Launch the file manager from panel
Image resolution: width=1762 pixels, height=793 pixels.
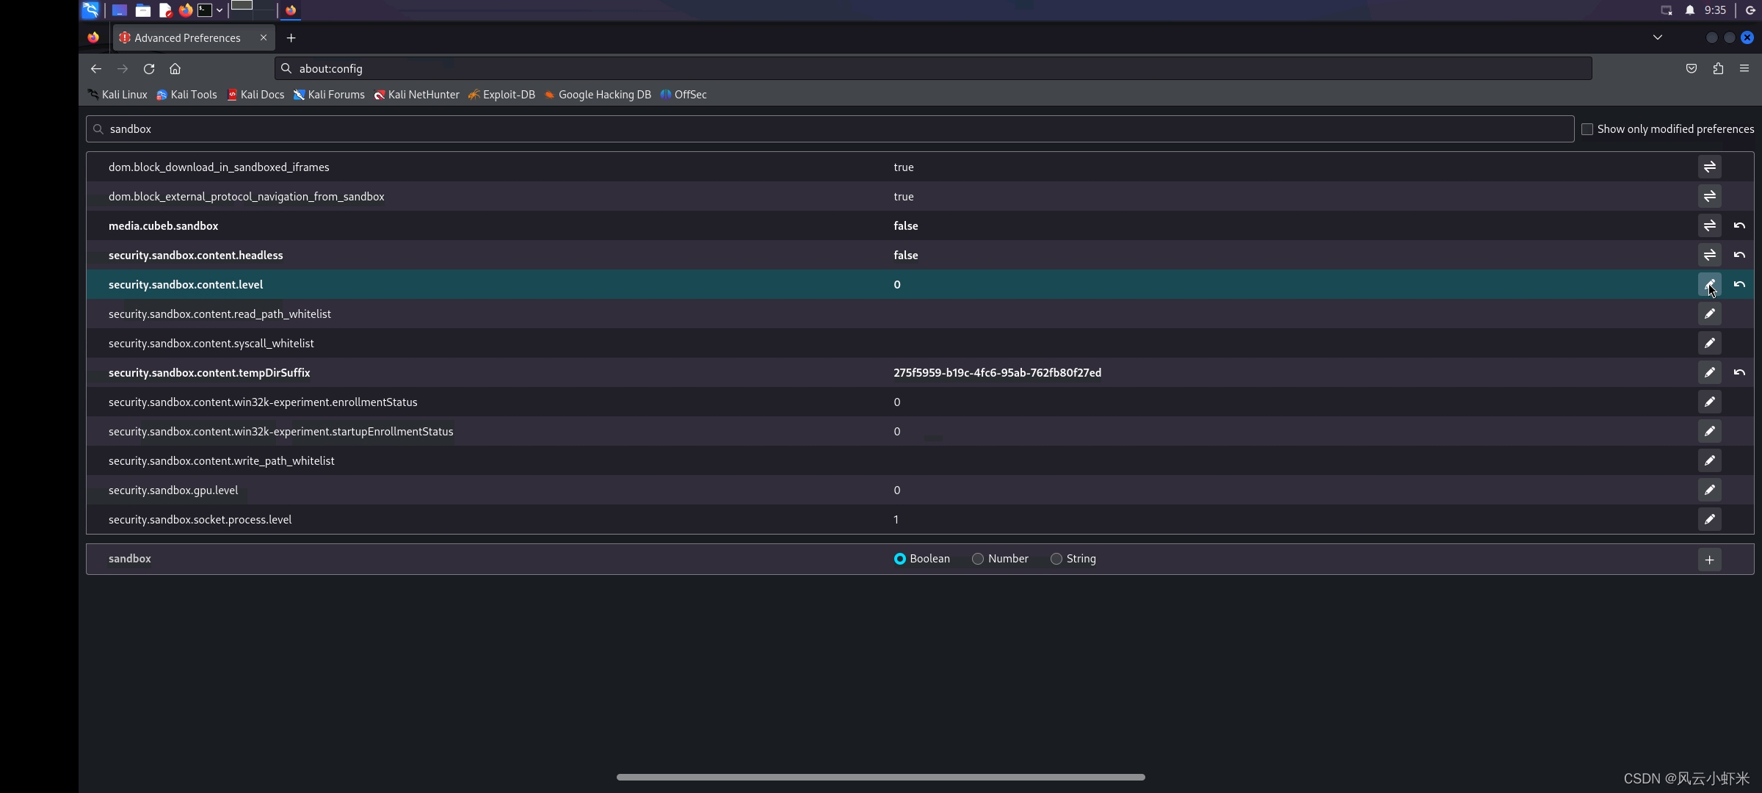[142, 10]
